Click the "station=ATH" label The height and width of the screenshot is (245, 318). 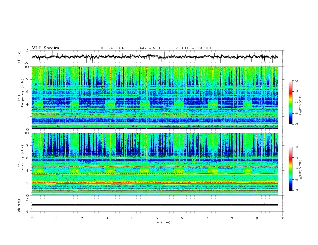pyautogui.click(x=149, y=48)
